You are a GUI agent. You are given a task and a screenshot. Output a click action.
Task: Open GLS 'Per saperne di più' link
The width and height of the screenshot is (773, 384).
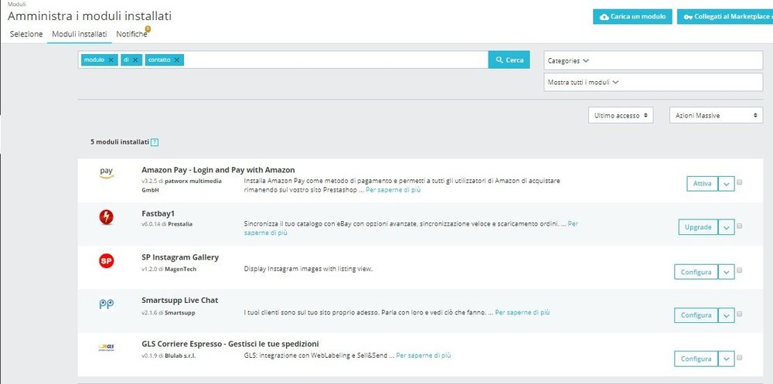tap(424, 355)
